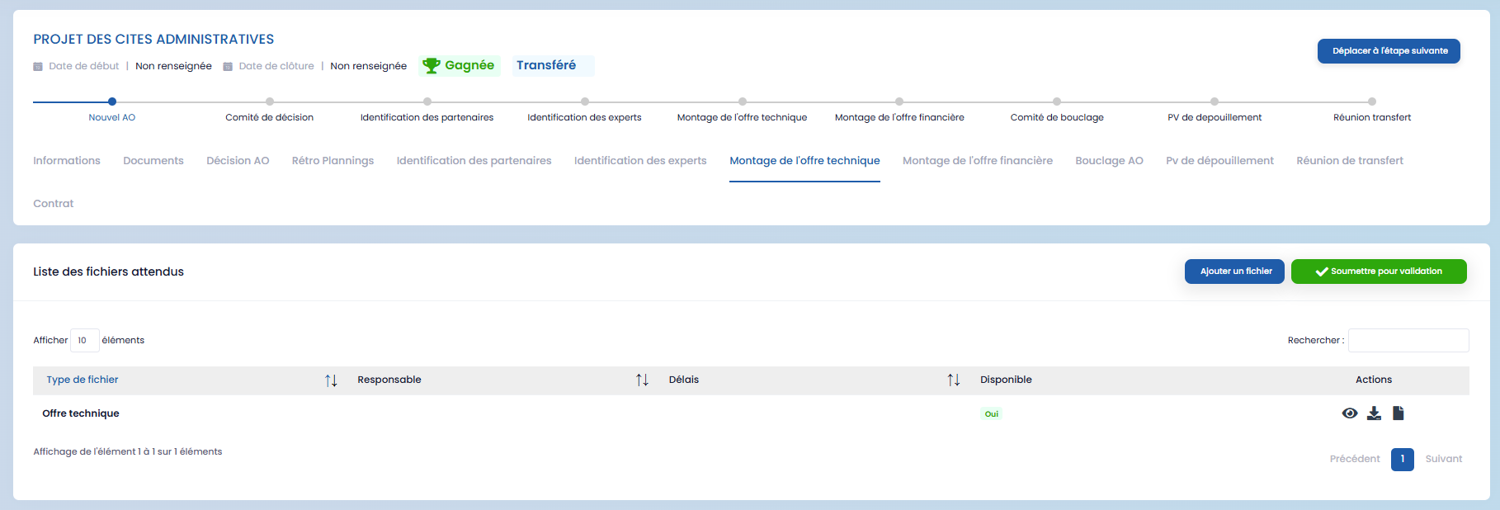Open the Contrat tab
The height and width of the screenshot is (510, 1500).
[x=54, y=204]
